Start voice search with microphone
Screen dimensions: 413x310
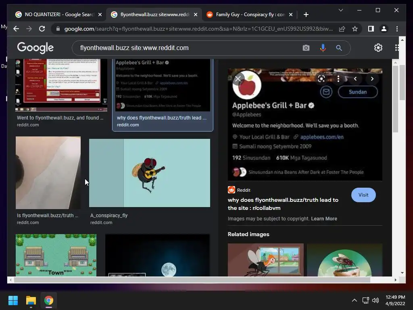tap(323, 48)
